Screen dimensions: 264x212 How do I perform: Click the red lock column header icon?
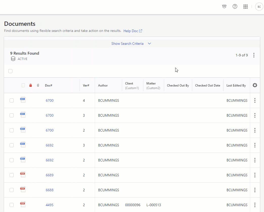pyautogui.click(x=31, y=86)
